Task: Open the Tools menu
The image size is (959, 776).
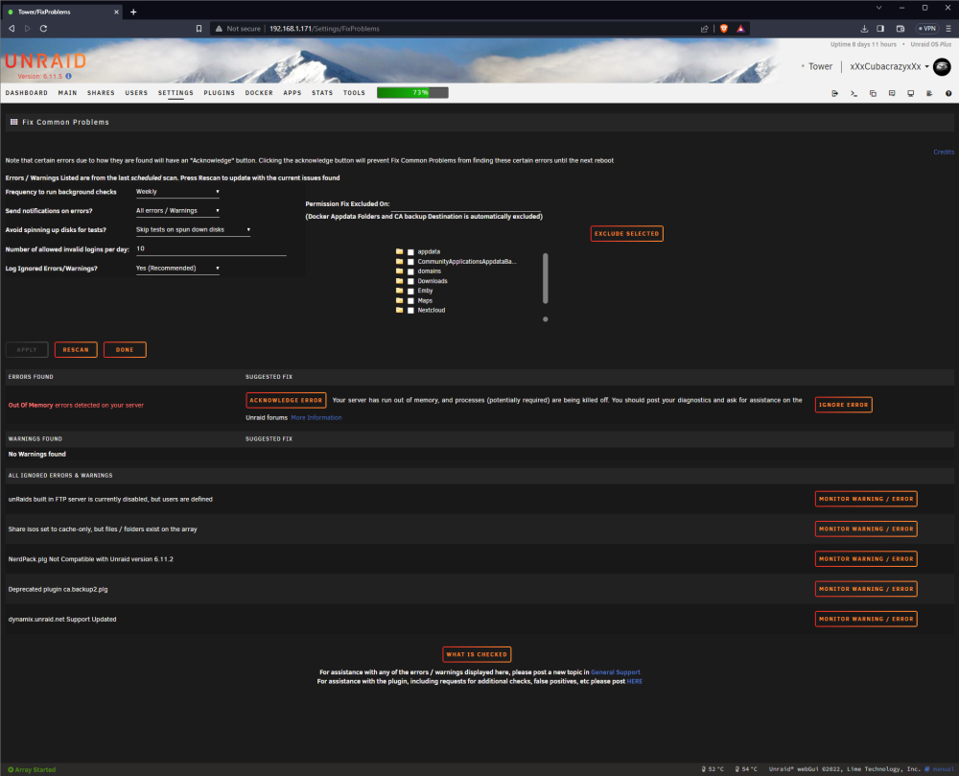Action: click(354, 93)
